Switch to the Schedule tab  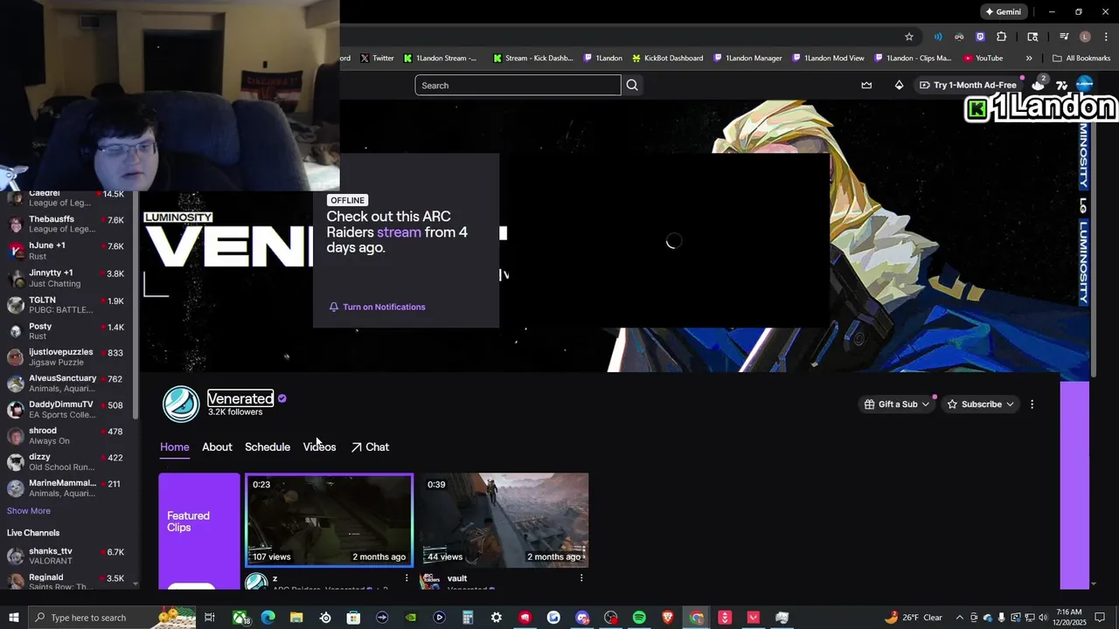coord(268,446)
